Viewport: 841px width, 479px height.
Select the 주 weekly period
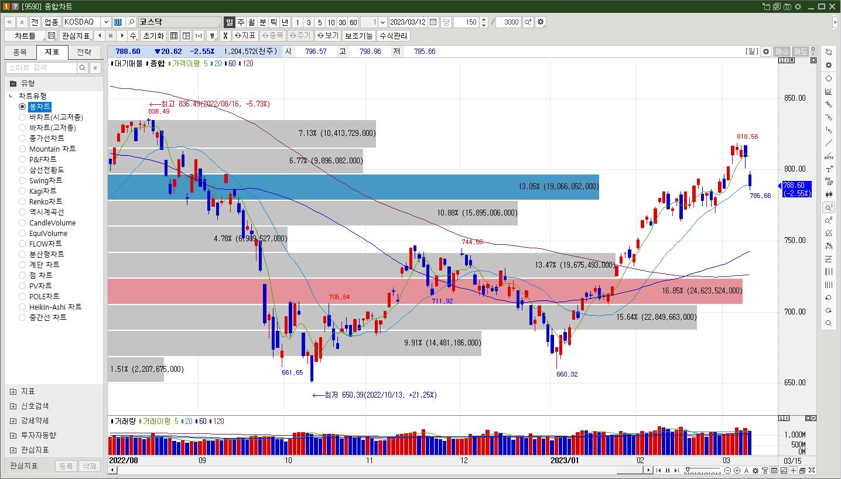(241, 22)
